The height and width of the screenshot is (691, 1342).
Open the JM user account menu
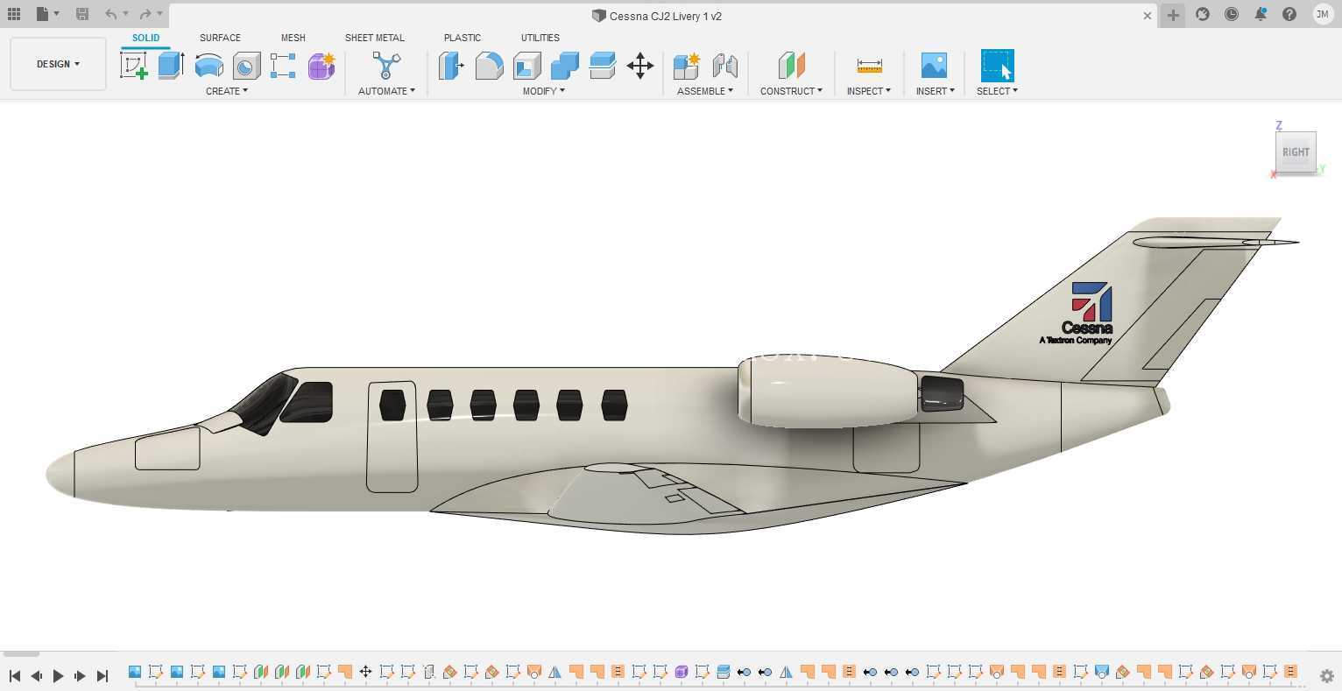[x=1323, y=14]
